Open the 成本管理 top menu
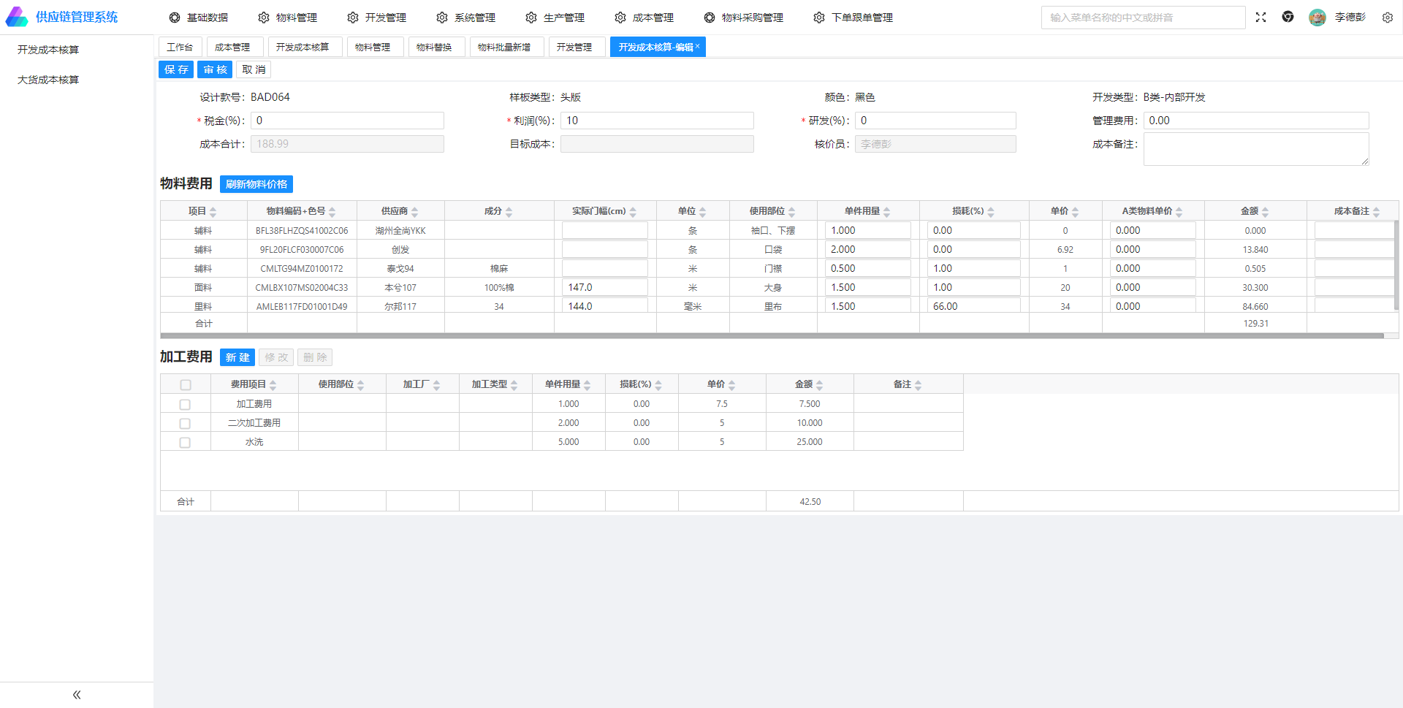This screenshot has height=708, width=1403. click(x=644, y=18)
